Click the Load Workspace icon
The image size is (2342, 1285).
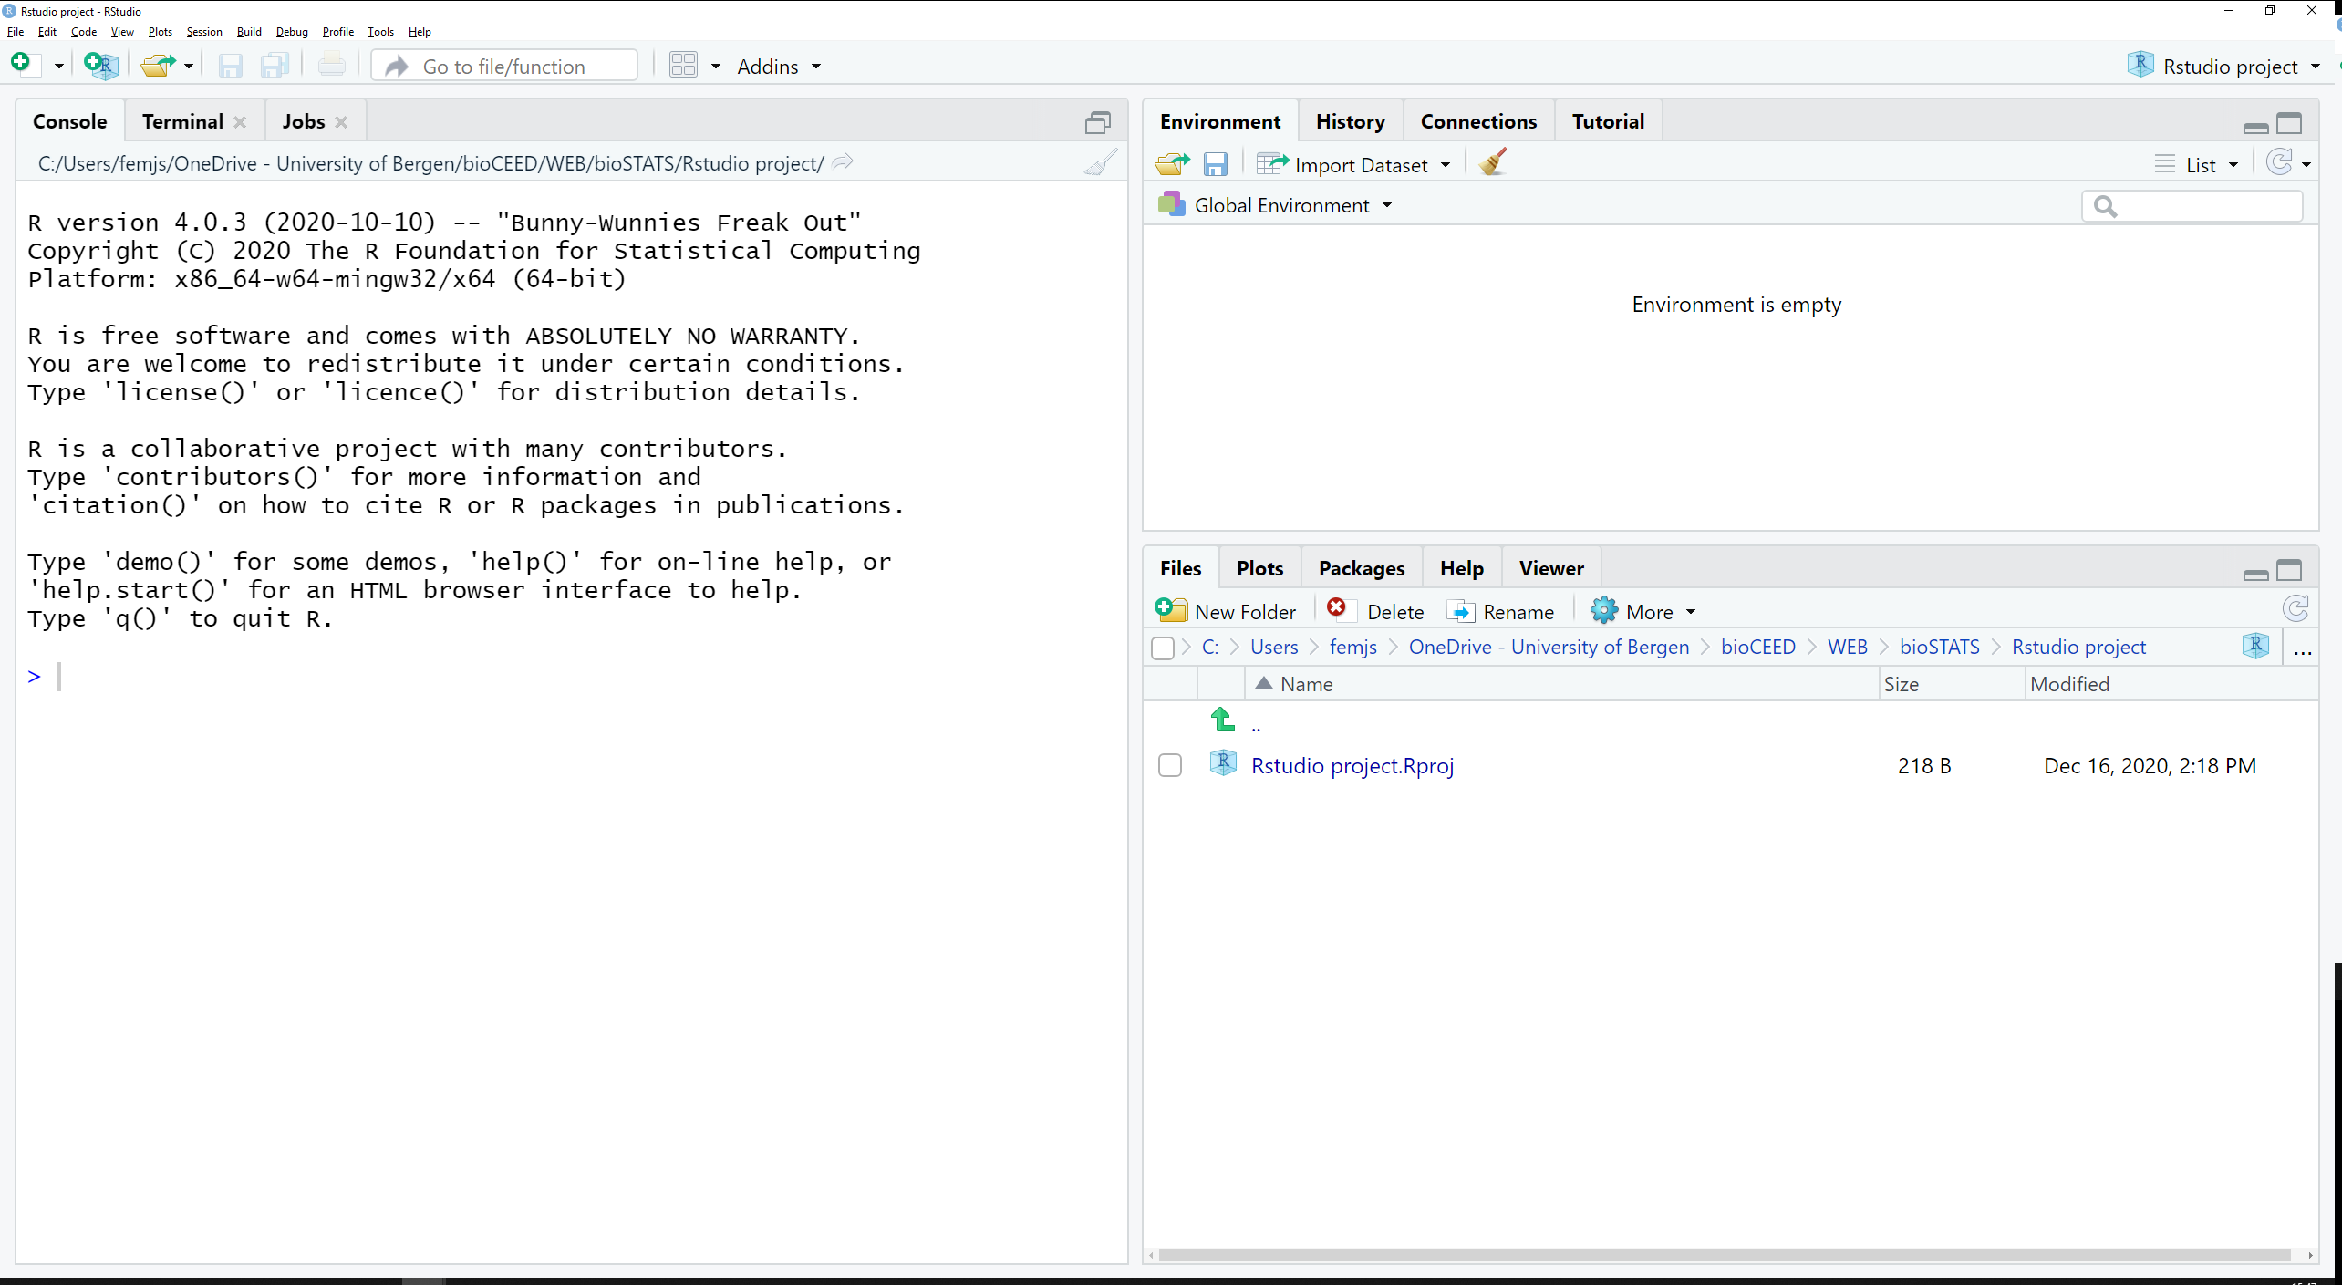[1171, 163]
